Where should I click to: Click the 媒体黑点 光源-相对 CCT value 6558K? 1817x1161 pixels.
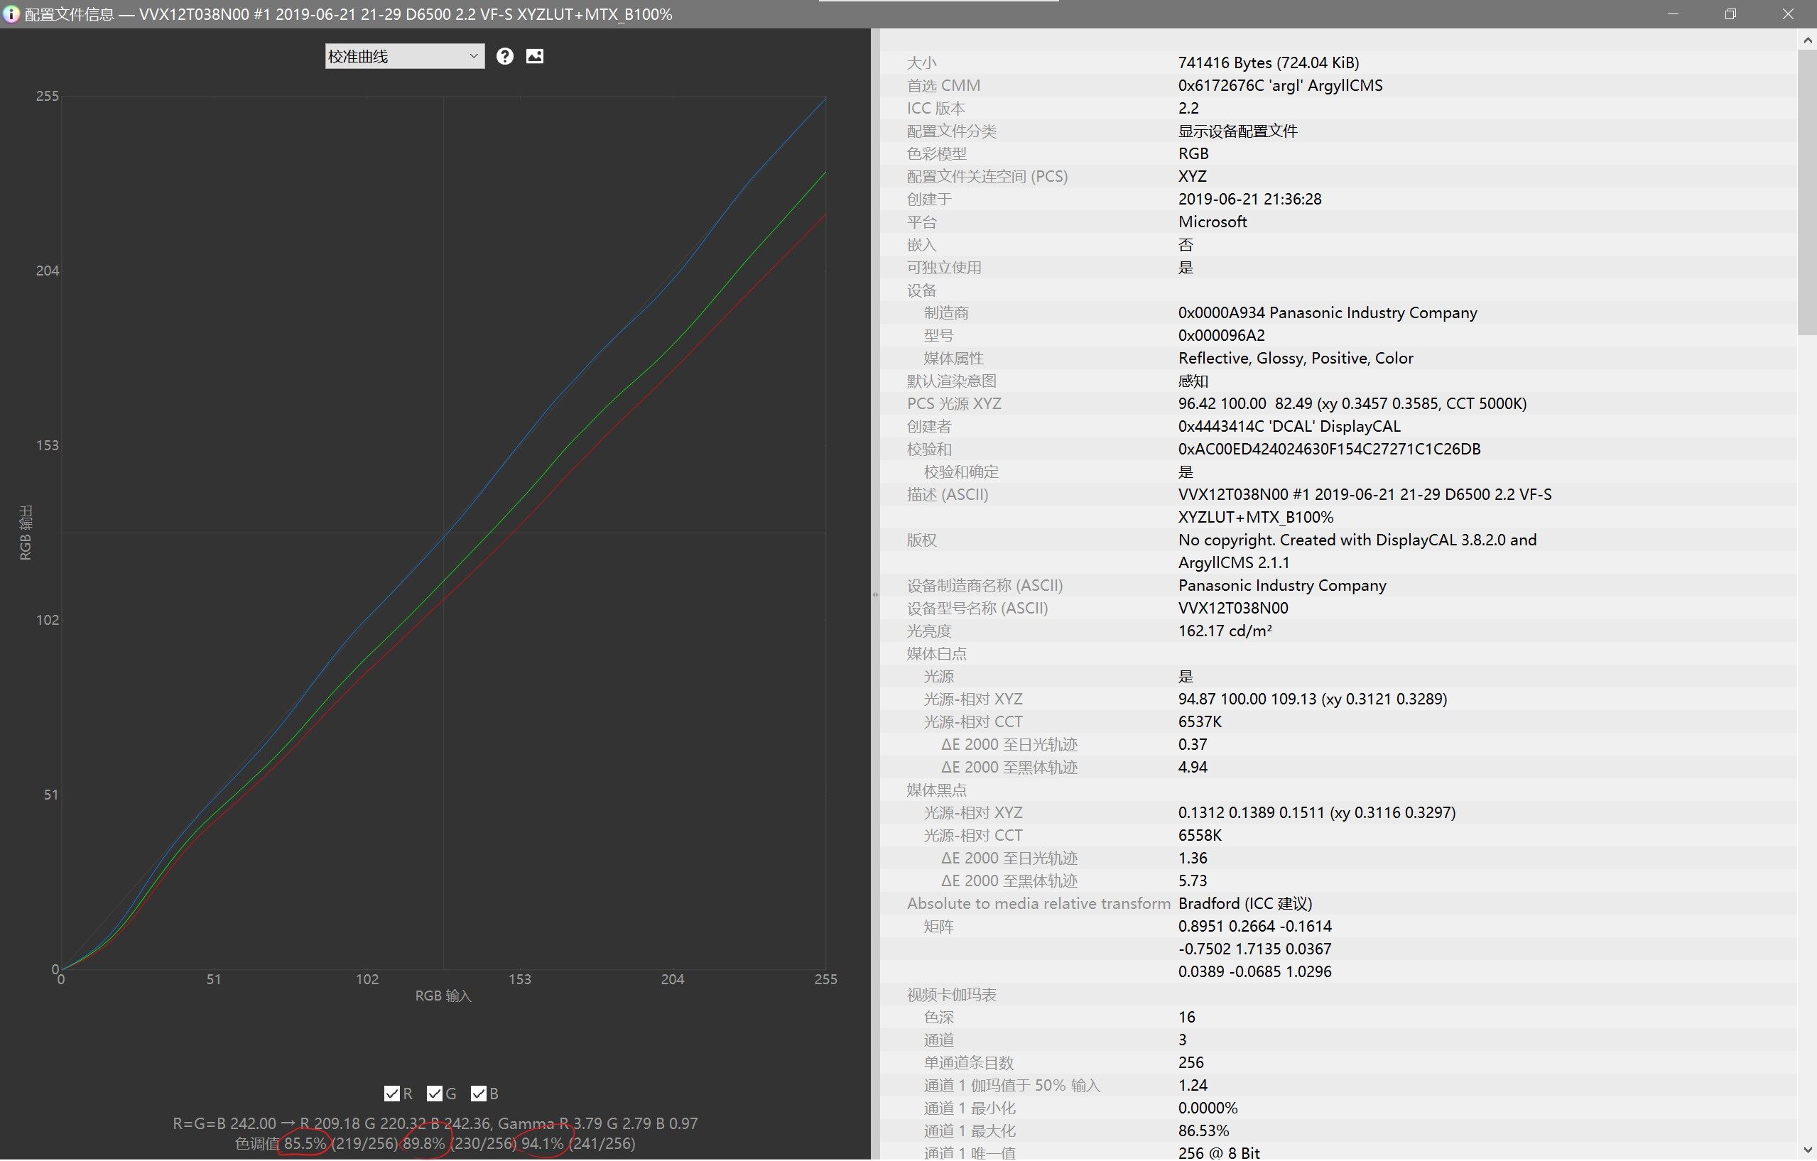click(x=1200, y=836)
